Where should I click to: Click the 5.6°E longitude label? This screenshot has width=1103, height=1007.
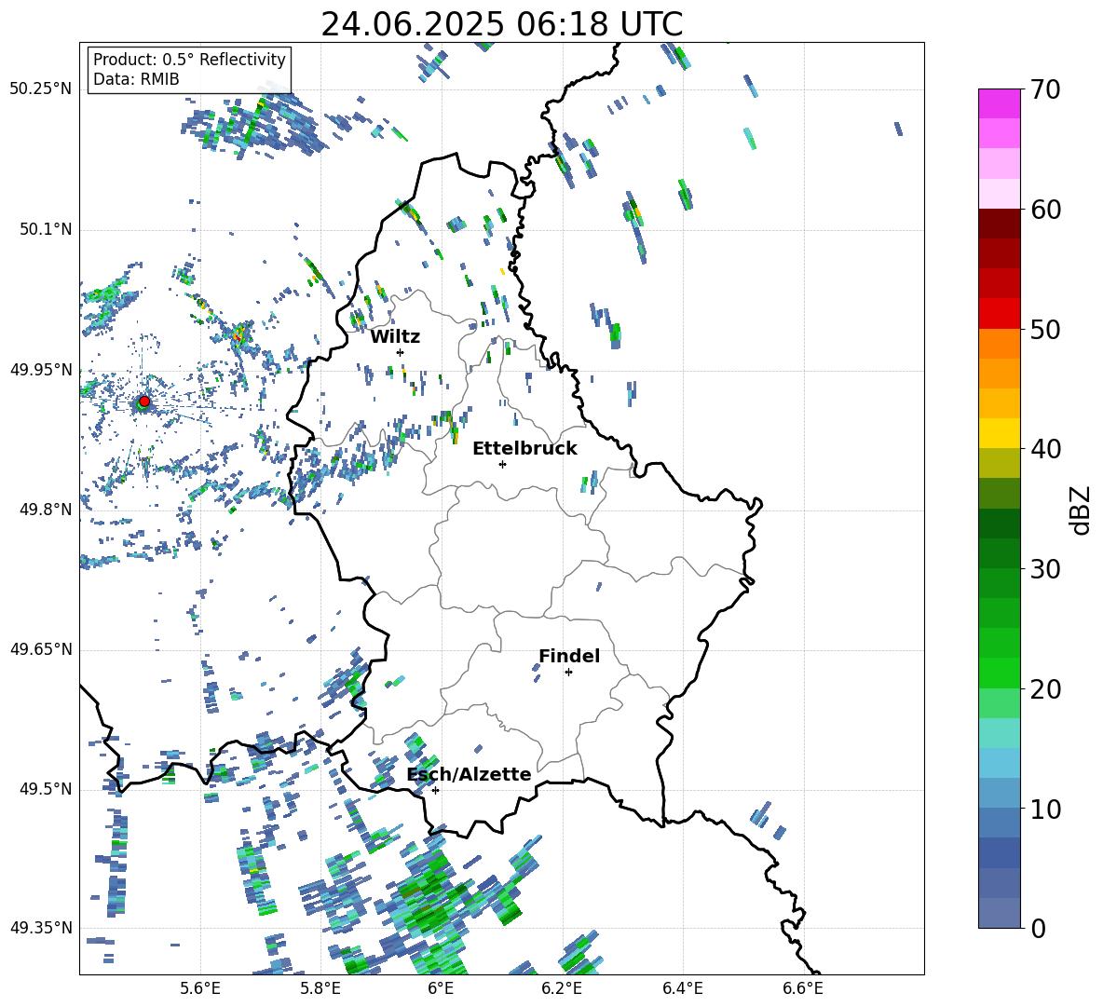[x=200, y=988]
